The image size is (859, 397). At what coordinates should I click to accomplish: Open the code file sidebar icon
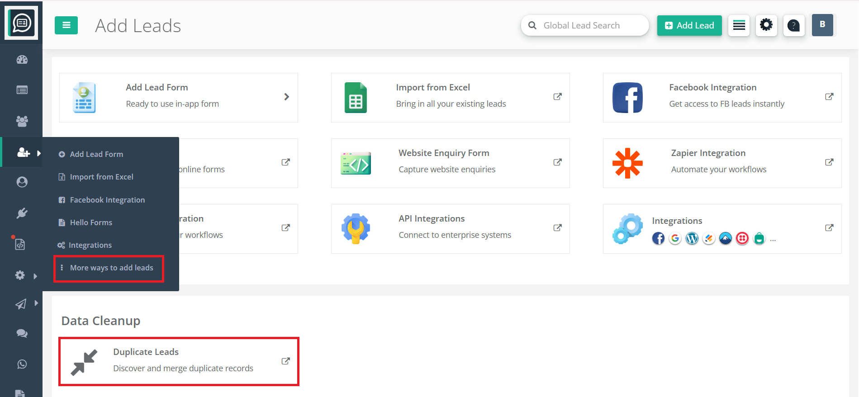pos(20,244)
